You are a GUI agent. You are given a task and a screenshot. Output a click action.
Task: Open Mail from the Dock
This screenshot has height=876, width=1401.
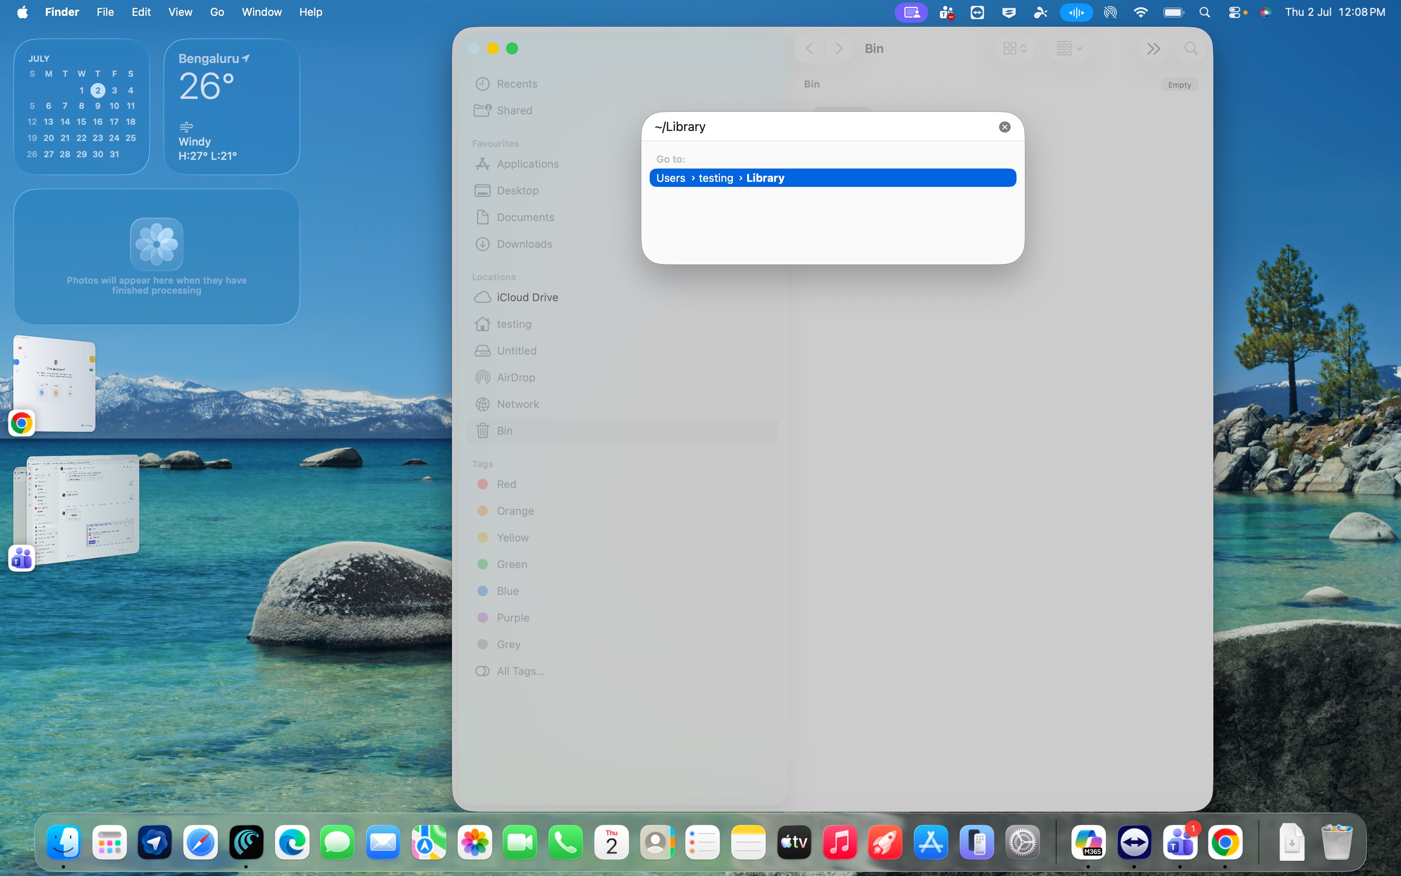(x=383, y=842)
